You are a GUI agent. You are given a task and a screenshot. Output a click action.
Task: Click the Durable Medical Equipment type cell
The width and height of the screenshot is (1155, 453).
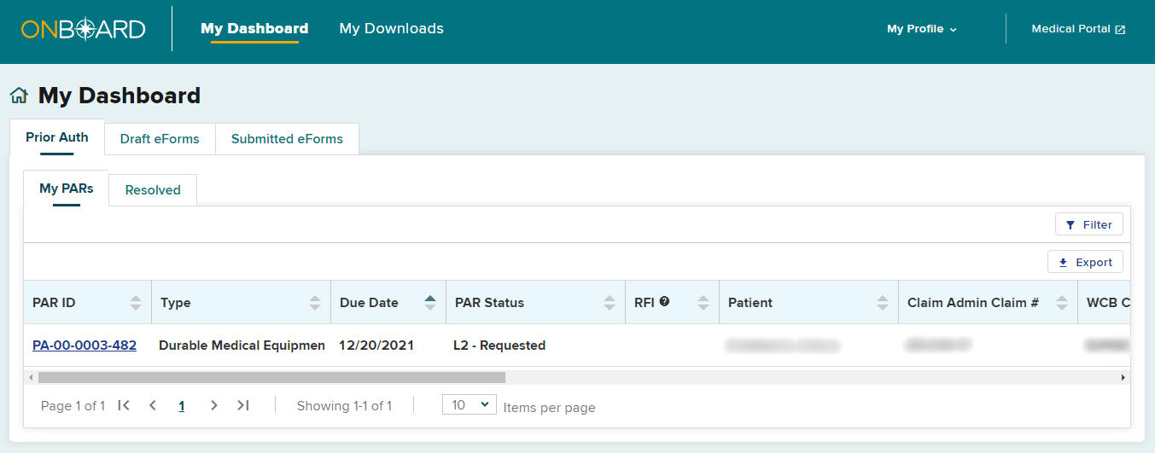[242, 346]
